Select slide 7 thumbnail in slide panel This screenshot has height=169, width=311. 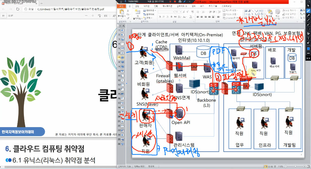[x=122, y=57]
